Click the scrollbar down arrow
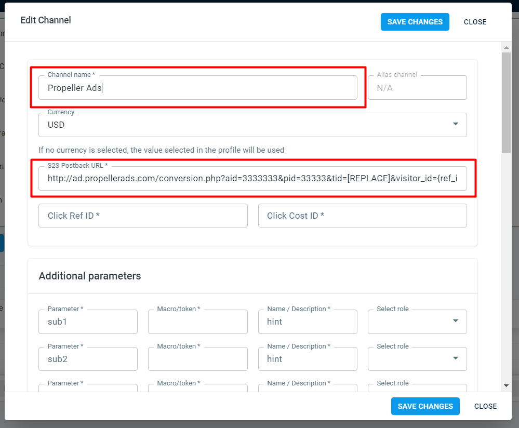The width and height of the screenshot is (519, 428). click(506, 385)
